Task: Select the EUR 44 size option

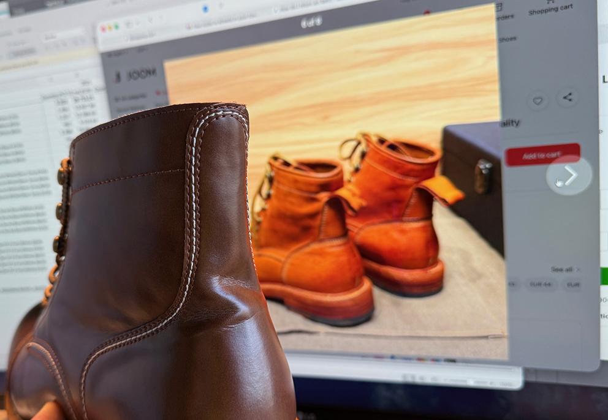Action: point(540,285)
